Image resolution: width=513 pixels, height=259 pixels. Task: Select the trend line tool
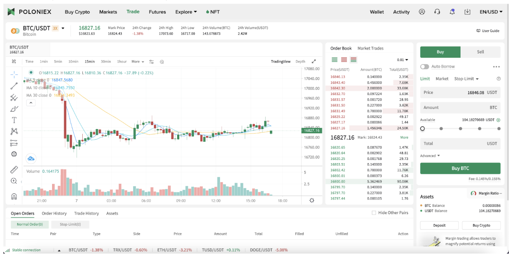14,86
